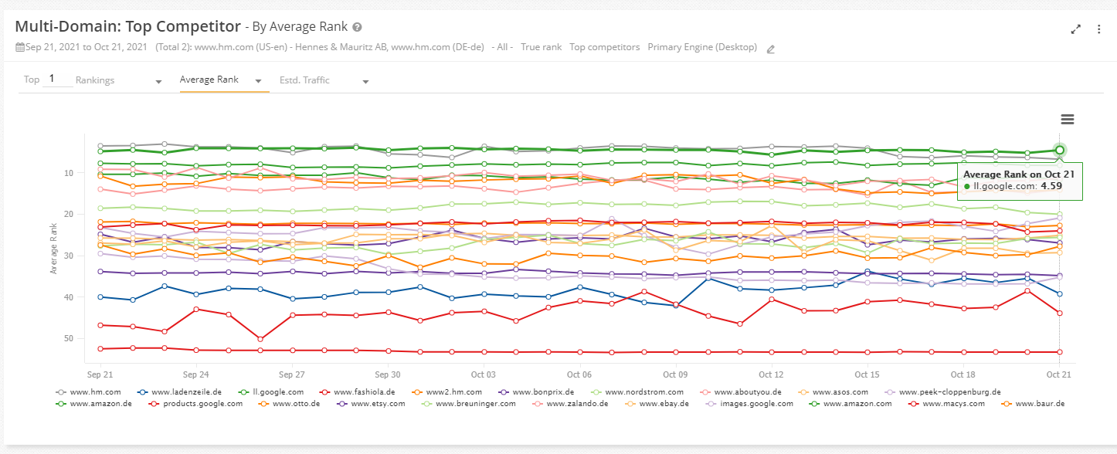The width and height of the screenshot is (1117, 454).
Task: Click the Top count input field
Action: coord(57,79)
